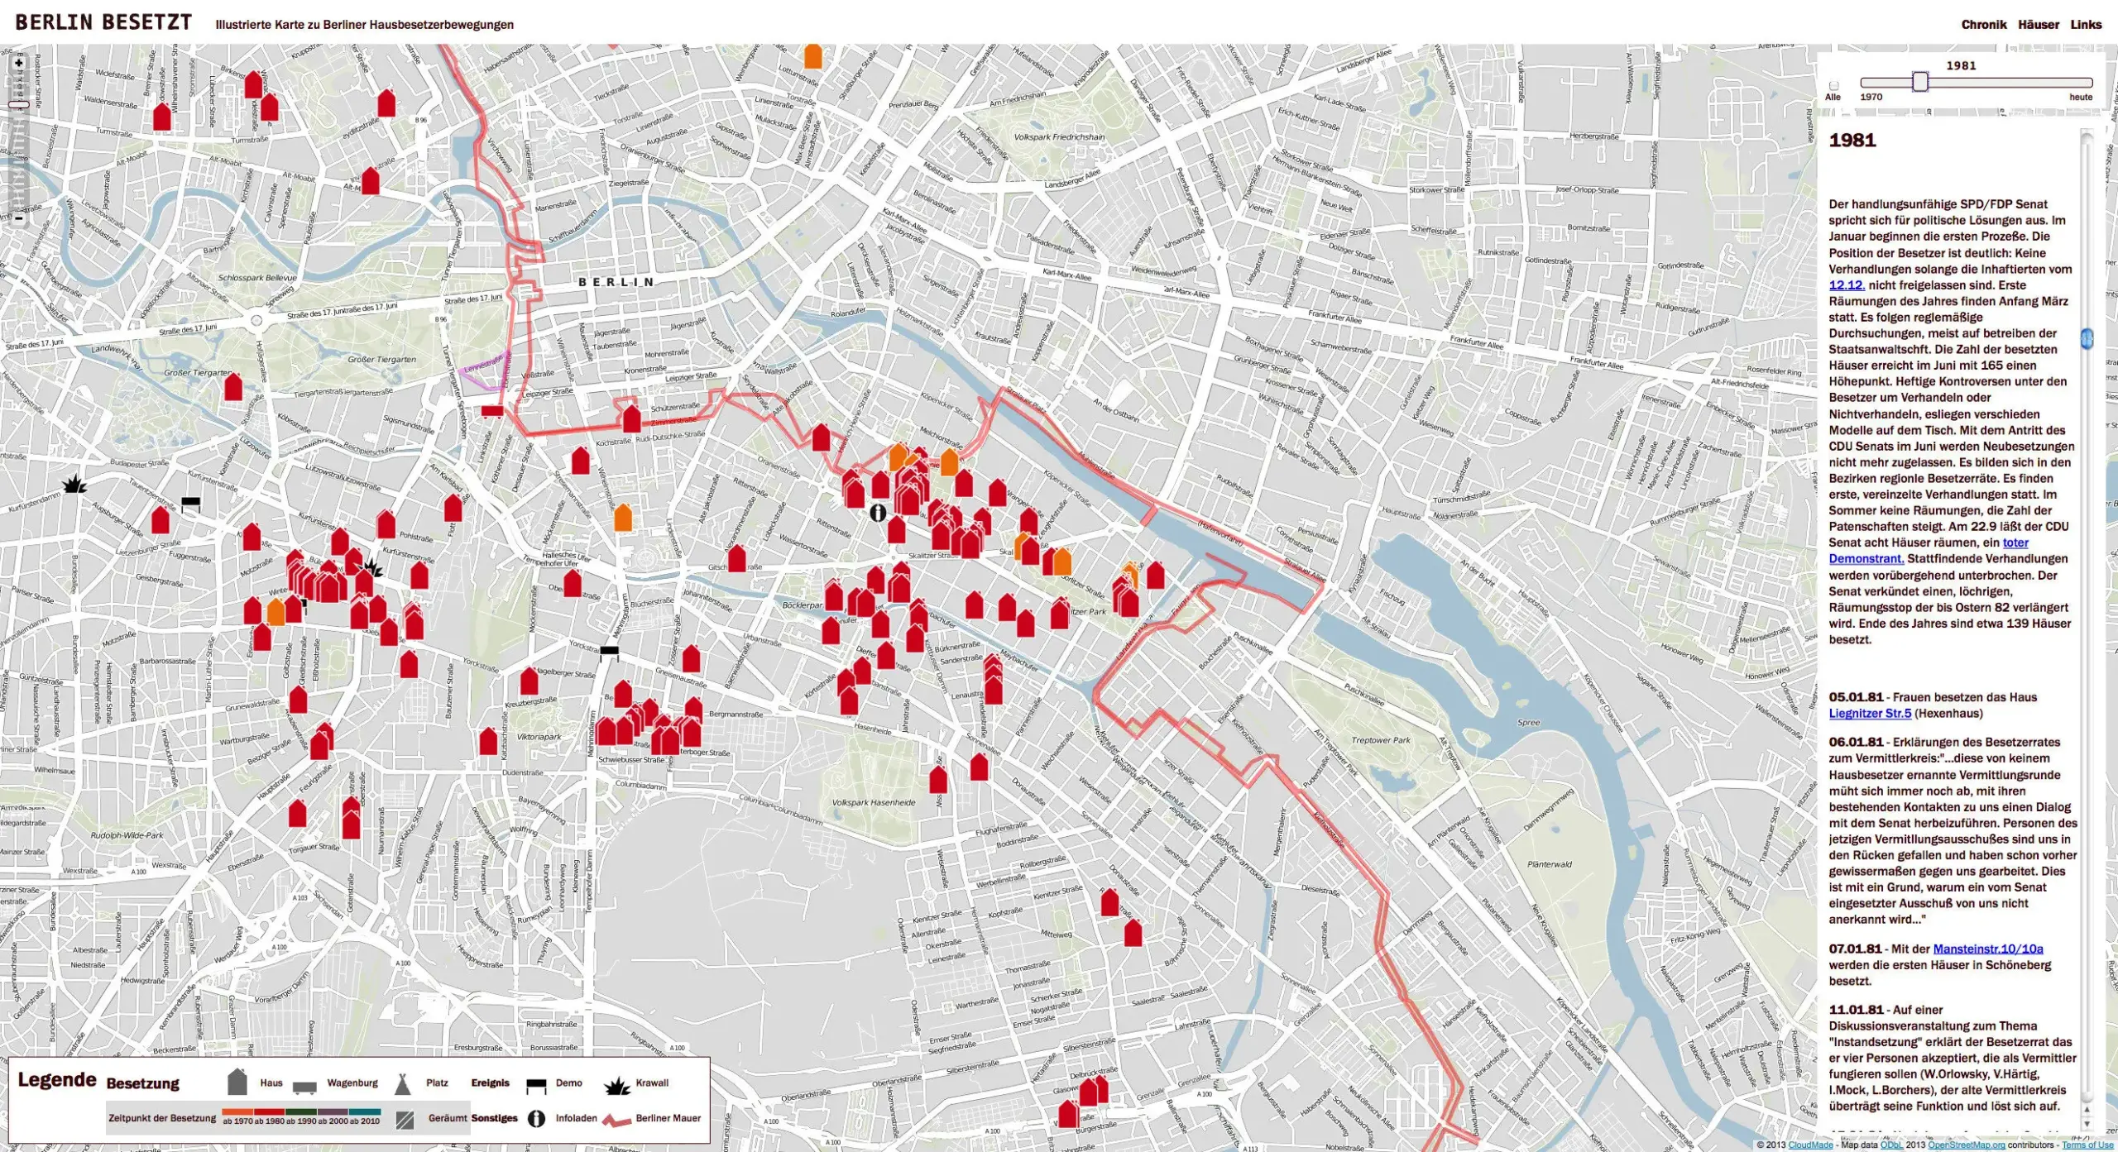Zoom in with the map plus button
The width and height of the screenshot is (2118, 1152).
coord(18,63)
